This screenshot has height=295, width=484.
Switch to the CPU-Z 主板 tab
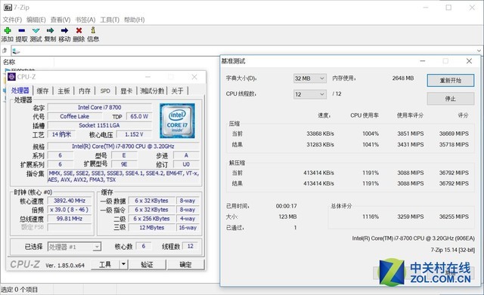coord(64,91)
